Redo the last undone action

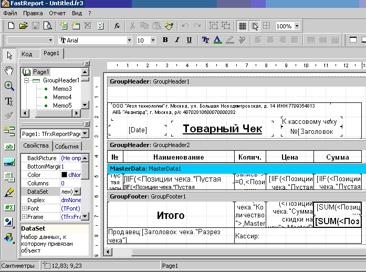tap(197, 26)
